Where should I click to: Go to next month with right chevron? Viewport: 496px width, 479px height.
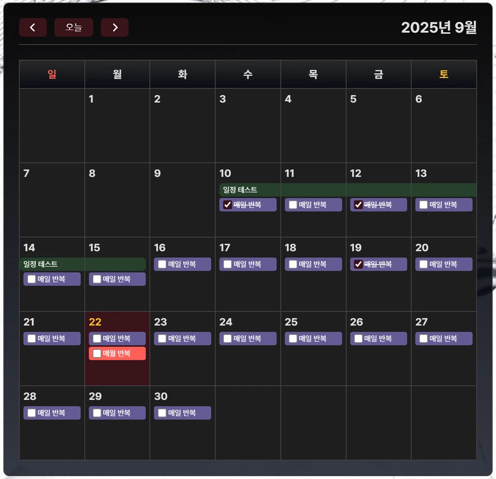pyautogui.click(x=115, y=28)
